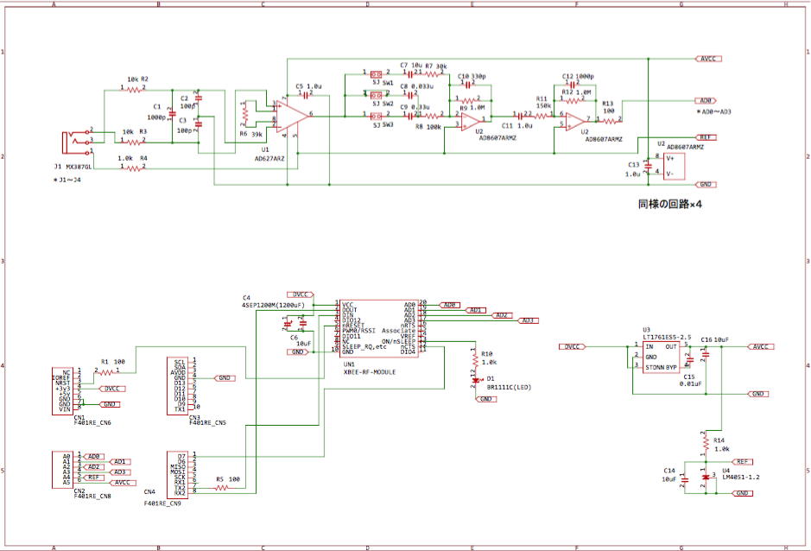Image resolution: width=811 pixels, height=551 pixels.
Task: Click the REF label next to U4
Action: [742, 461]
